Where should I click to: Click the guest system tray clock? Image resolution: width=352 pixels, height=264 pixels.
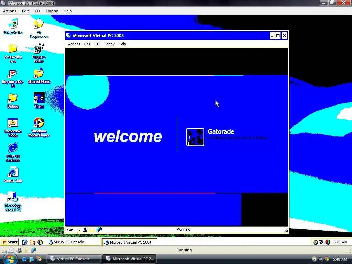pos(340,242)
